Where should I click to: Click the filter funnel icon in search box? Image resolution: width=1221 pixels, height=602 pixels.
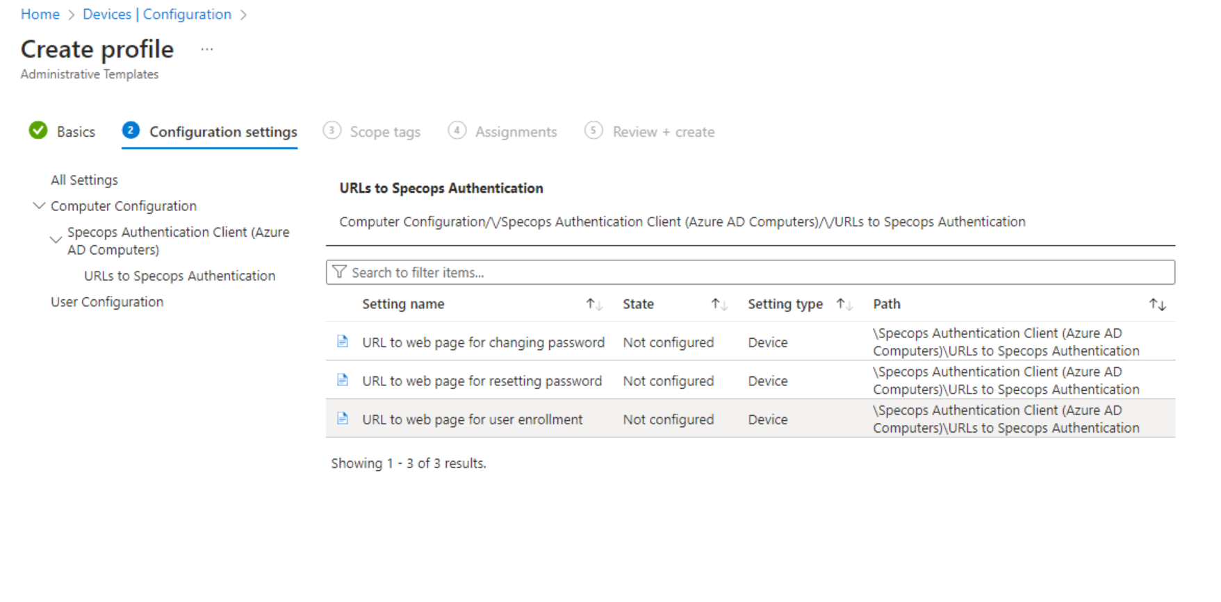[339, 272]
